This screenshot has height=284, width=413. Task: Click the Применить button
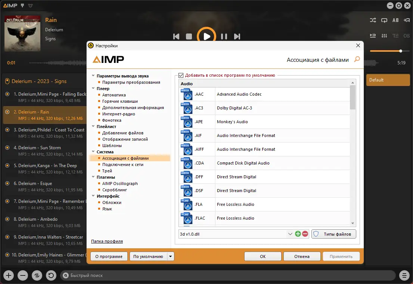(x=341, y=256)
